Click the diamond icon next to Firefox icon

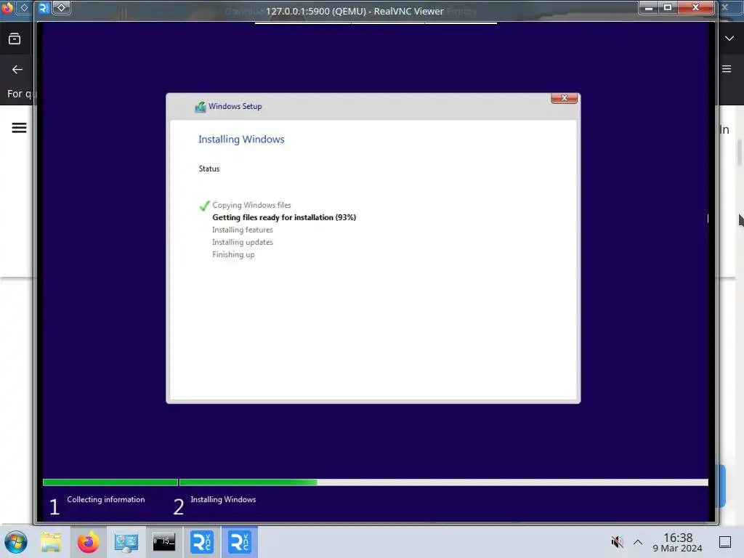24,7
